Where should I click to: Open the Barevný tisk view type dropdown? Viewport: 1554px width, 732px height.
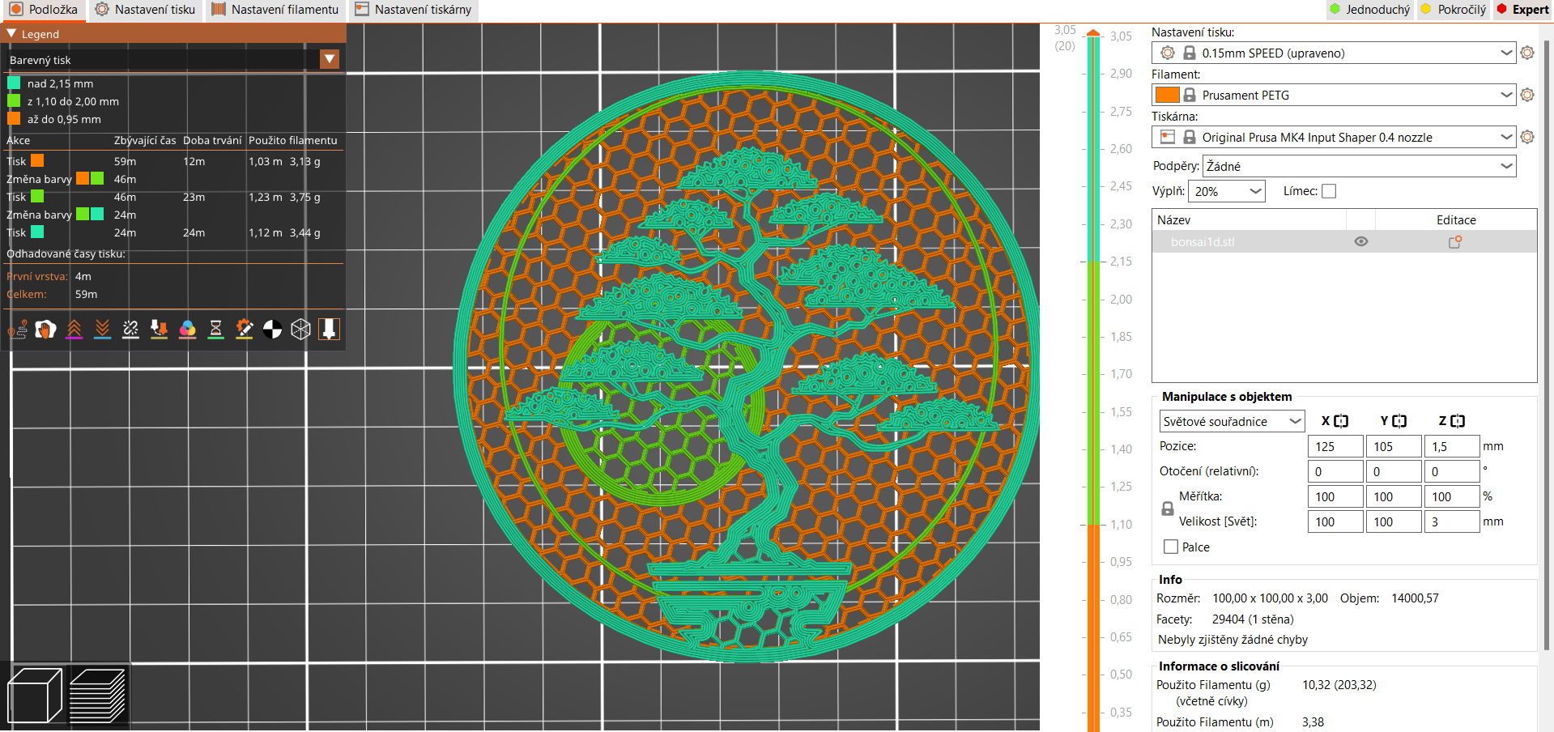(x=330, y=59)
